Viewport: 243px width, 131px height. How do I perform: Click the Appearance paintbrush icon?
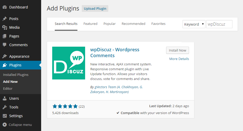pos(5,56)
